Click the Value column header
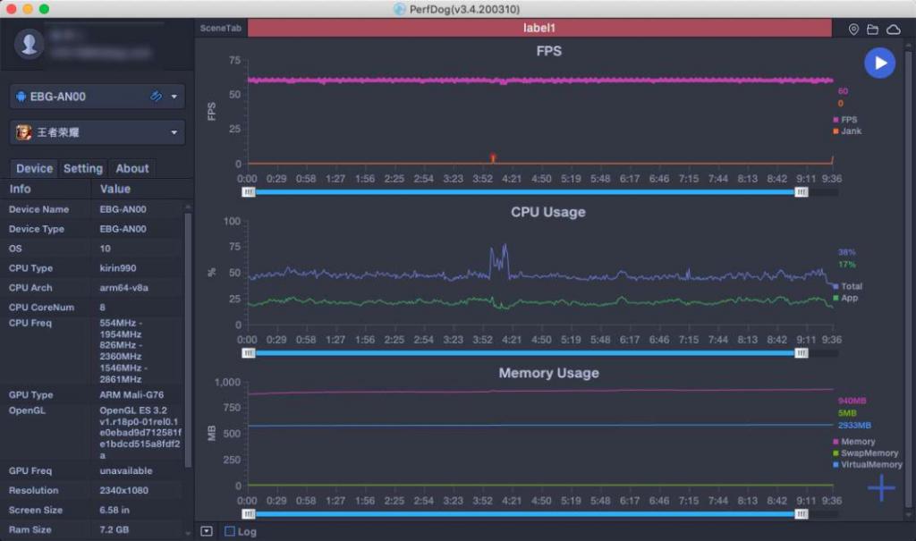 click(115, 189)
